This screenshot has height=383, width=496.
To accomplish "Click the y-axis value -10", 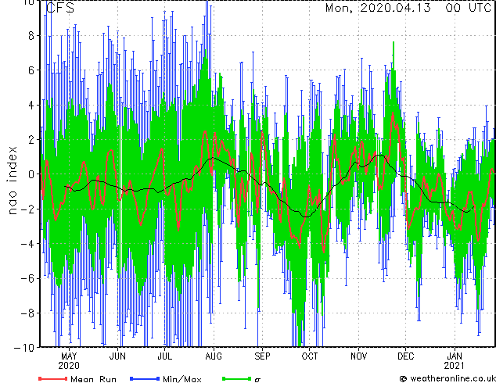I will 24,348.
